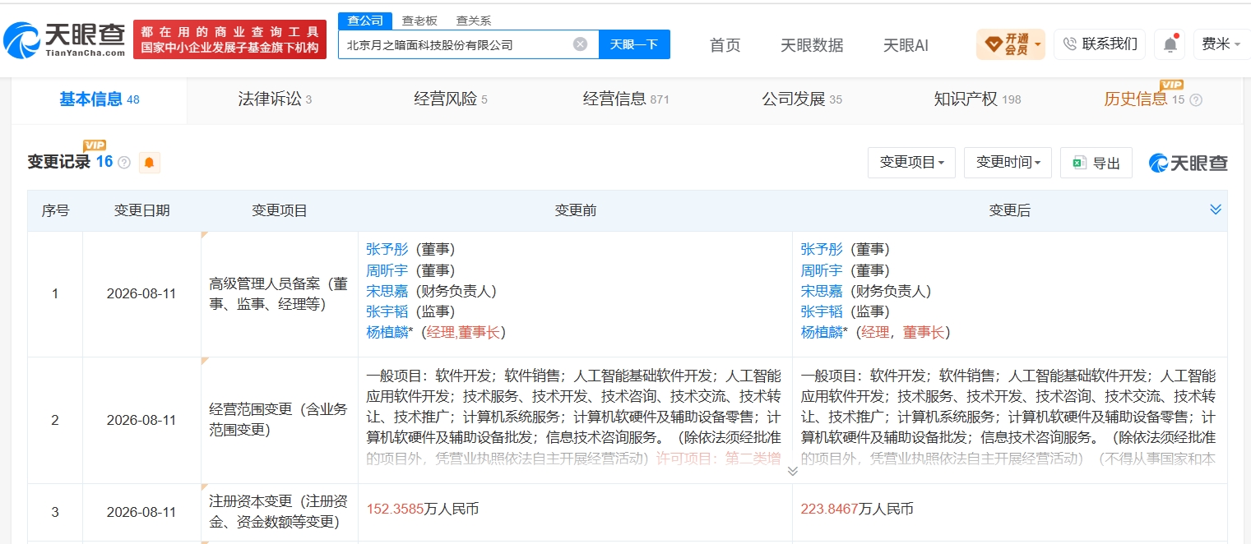The image size is (1251, 544).
Task: Click the 变更后 column header
Action: point(1009,210)
